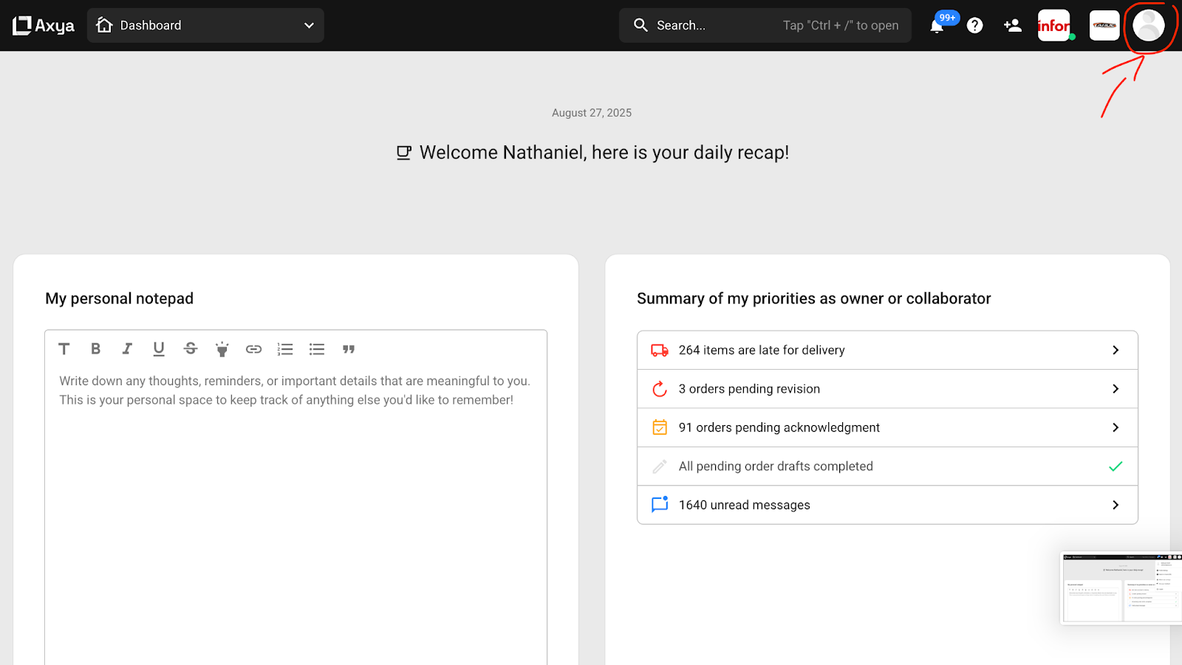This screenshot has width=1182, height=665.
Task: Open the screenshot preview thumbnail
Action: [x=1121, y=588]
